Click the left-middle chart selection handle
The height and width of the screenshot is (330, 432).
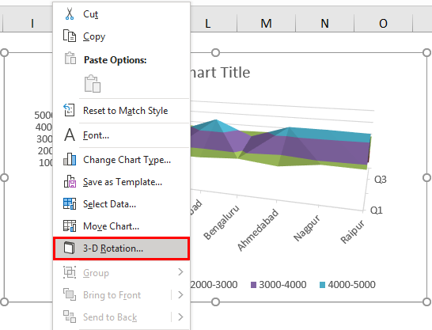coord(5,178)
